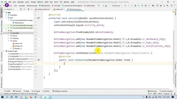Image resolution: width=177 pixels, height=99 pixels.
Task: Open the TODO tool window
Action: coord(7,91)
